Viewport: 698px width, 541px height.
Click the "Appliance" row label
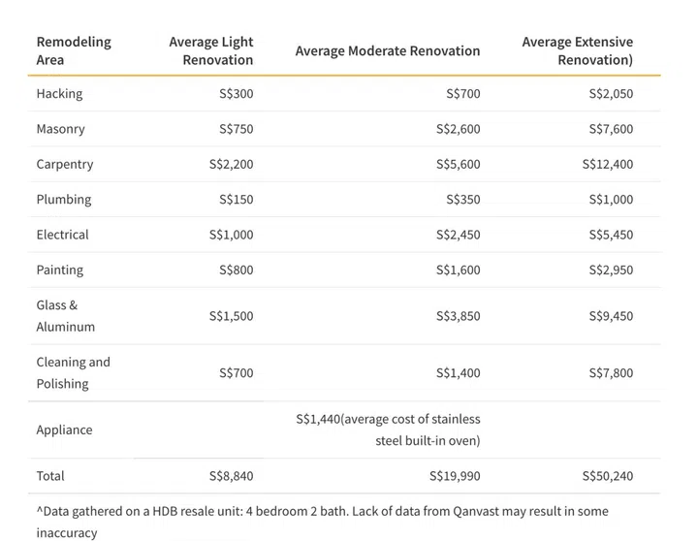click(64, 430)
